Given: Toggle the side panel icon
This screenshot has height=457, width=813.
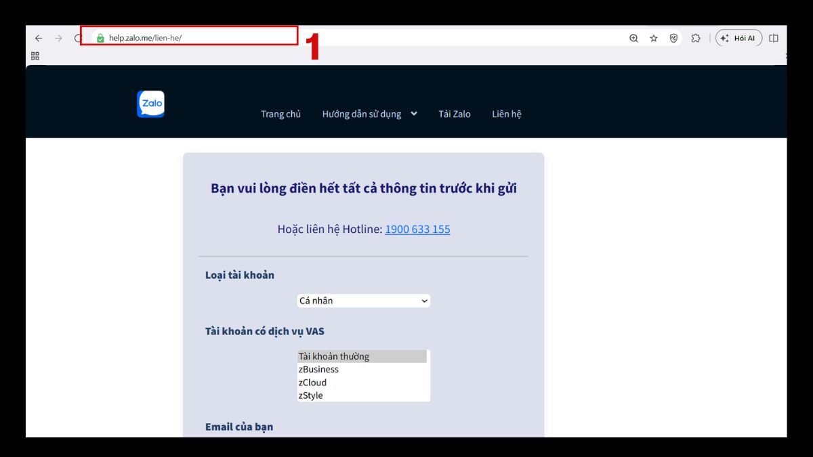Looking at the screenshot, I should [774, 39].
